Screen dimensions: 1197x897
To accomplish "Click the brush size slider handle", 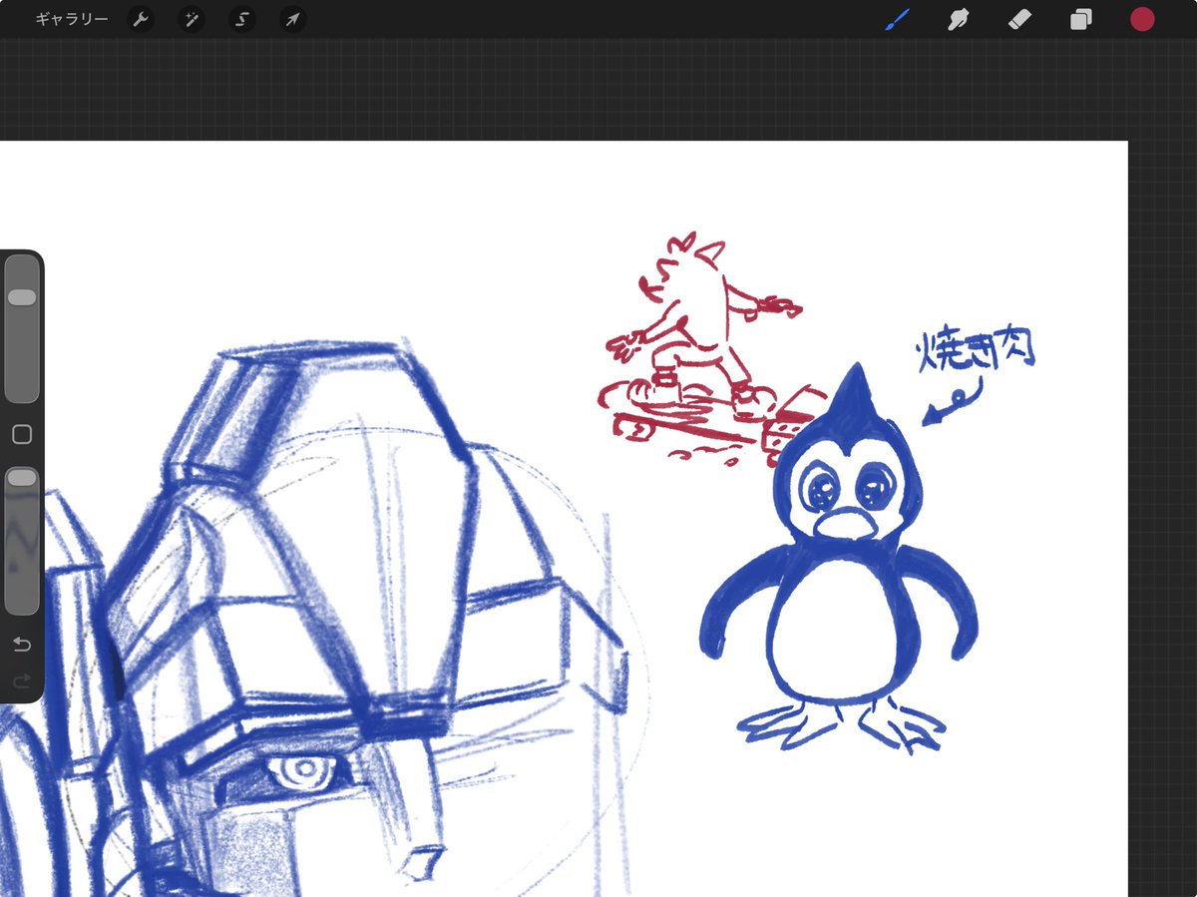I will pos(22,297).
